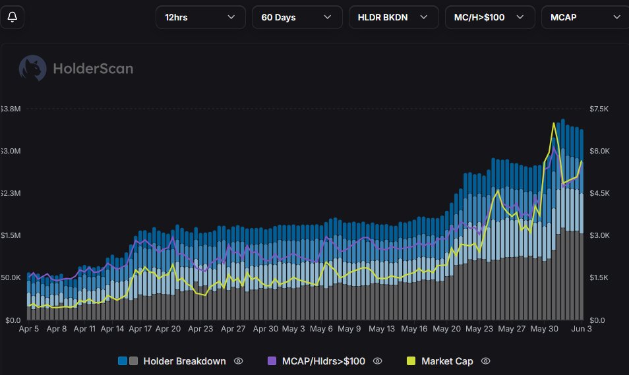Screen dimensions: 629x375
Task: Click the Apr 30 axis label
Action: [x=266, y=329]
